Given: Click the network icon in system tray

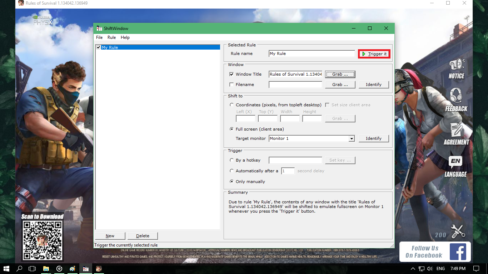Looking at the screenshot, I should (x=422, y=269).
